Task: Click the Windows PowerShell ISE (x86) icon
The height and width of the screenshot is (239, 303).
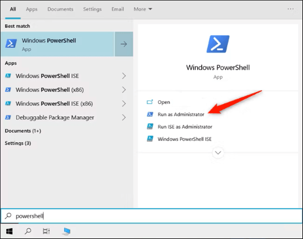Action: coord(8,103)
